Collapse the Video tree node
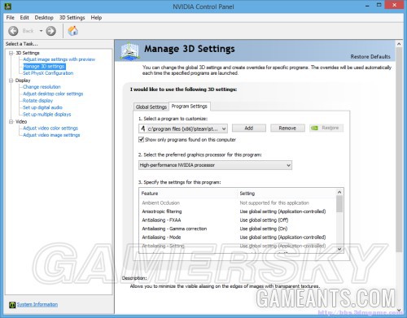The width and height of the screenshot is (407, 318). pos(11,122)
